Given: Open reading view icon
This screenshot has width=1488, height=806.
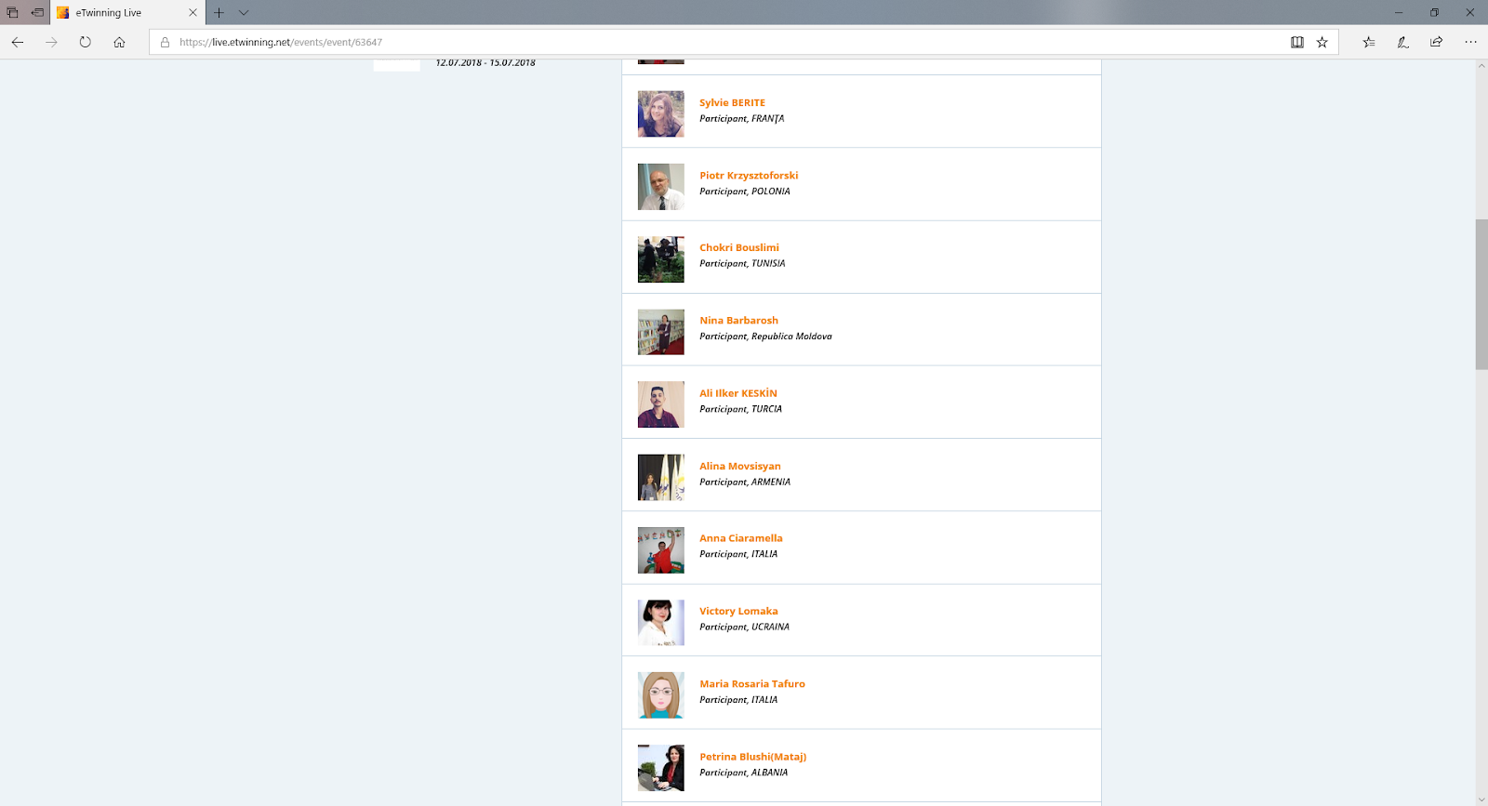Looking at the screenshot, I should tap(1297, 42).
